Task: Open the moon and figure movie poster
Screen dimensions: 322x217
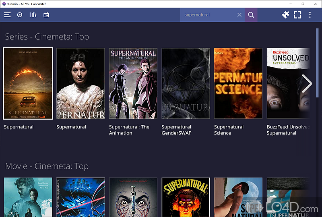Action: pyautogui.click(x=238, y=197)
